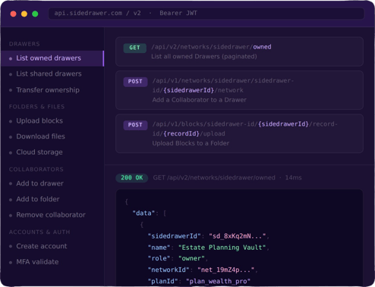Open the Upload Blocks to a Folder card
The height and width of the screenshot is (287, 375).
tap(239, 133)
